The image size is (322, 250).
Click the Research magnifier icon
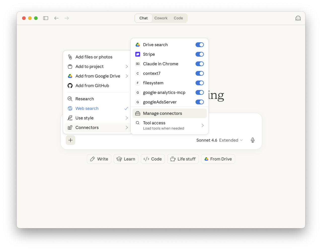point(69,99)
